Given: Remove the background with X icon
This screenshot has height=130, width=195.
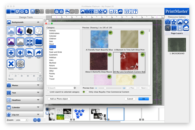Looking at the screenshot, I should coord(11,64).
